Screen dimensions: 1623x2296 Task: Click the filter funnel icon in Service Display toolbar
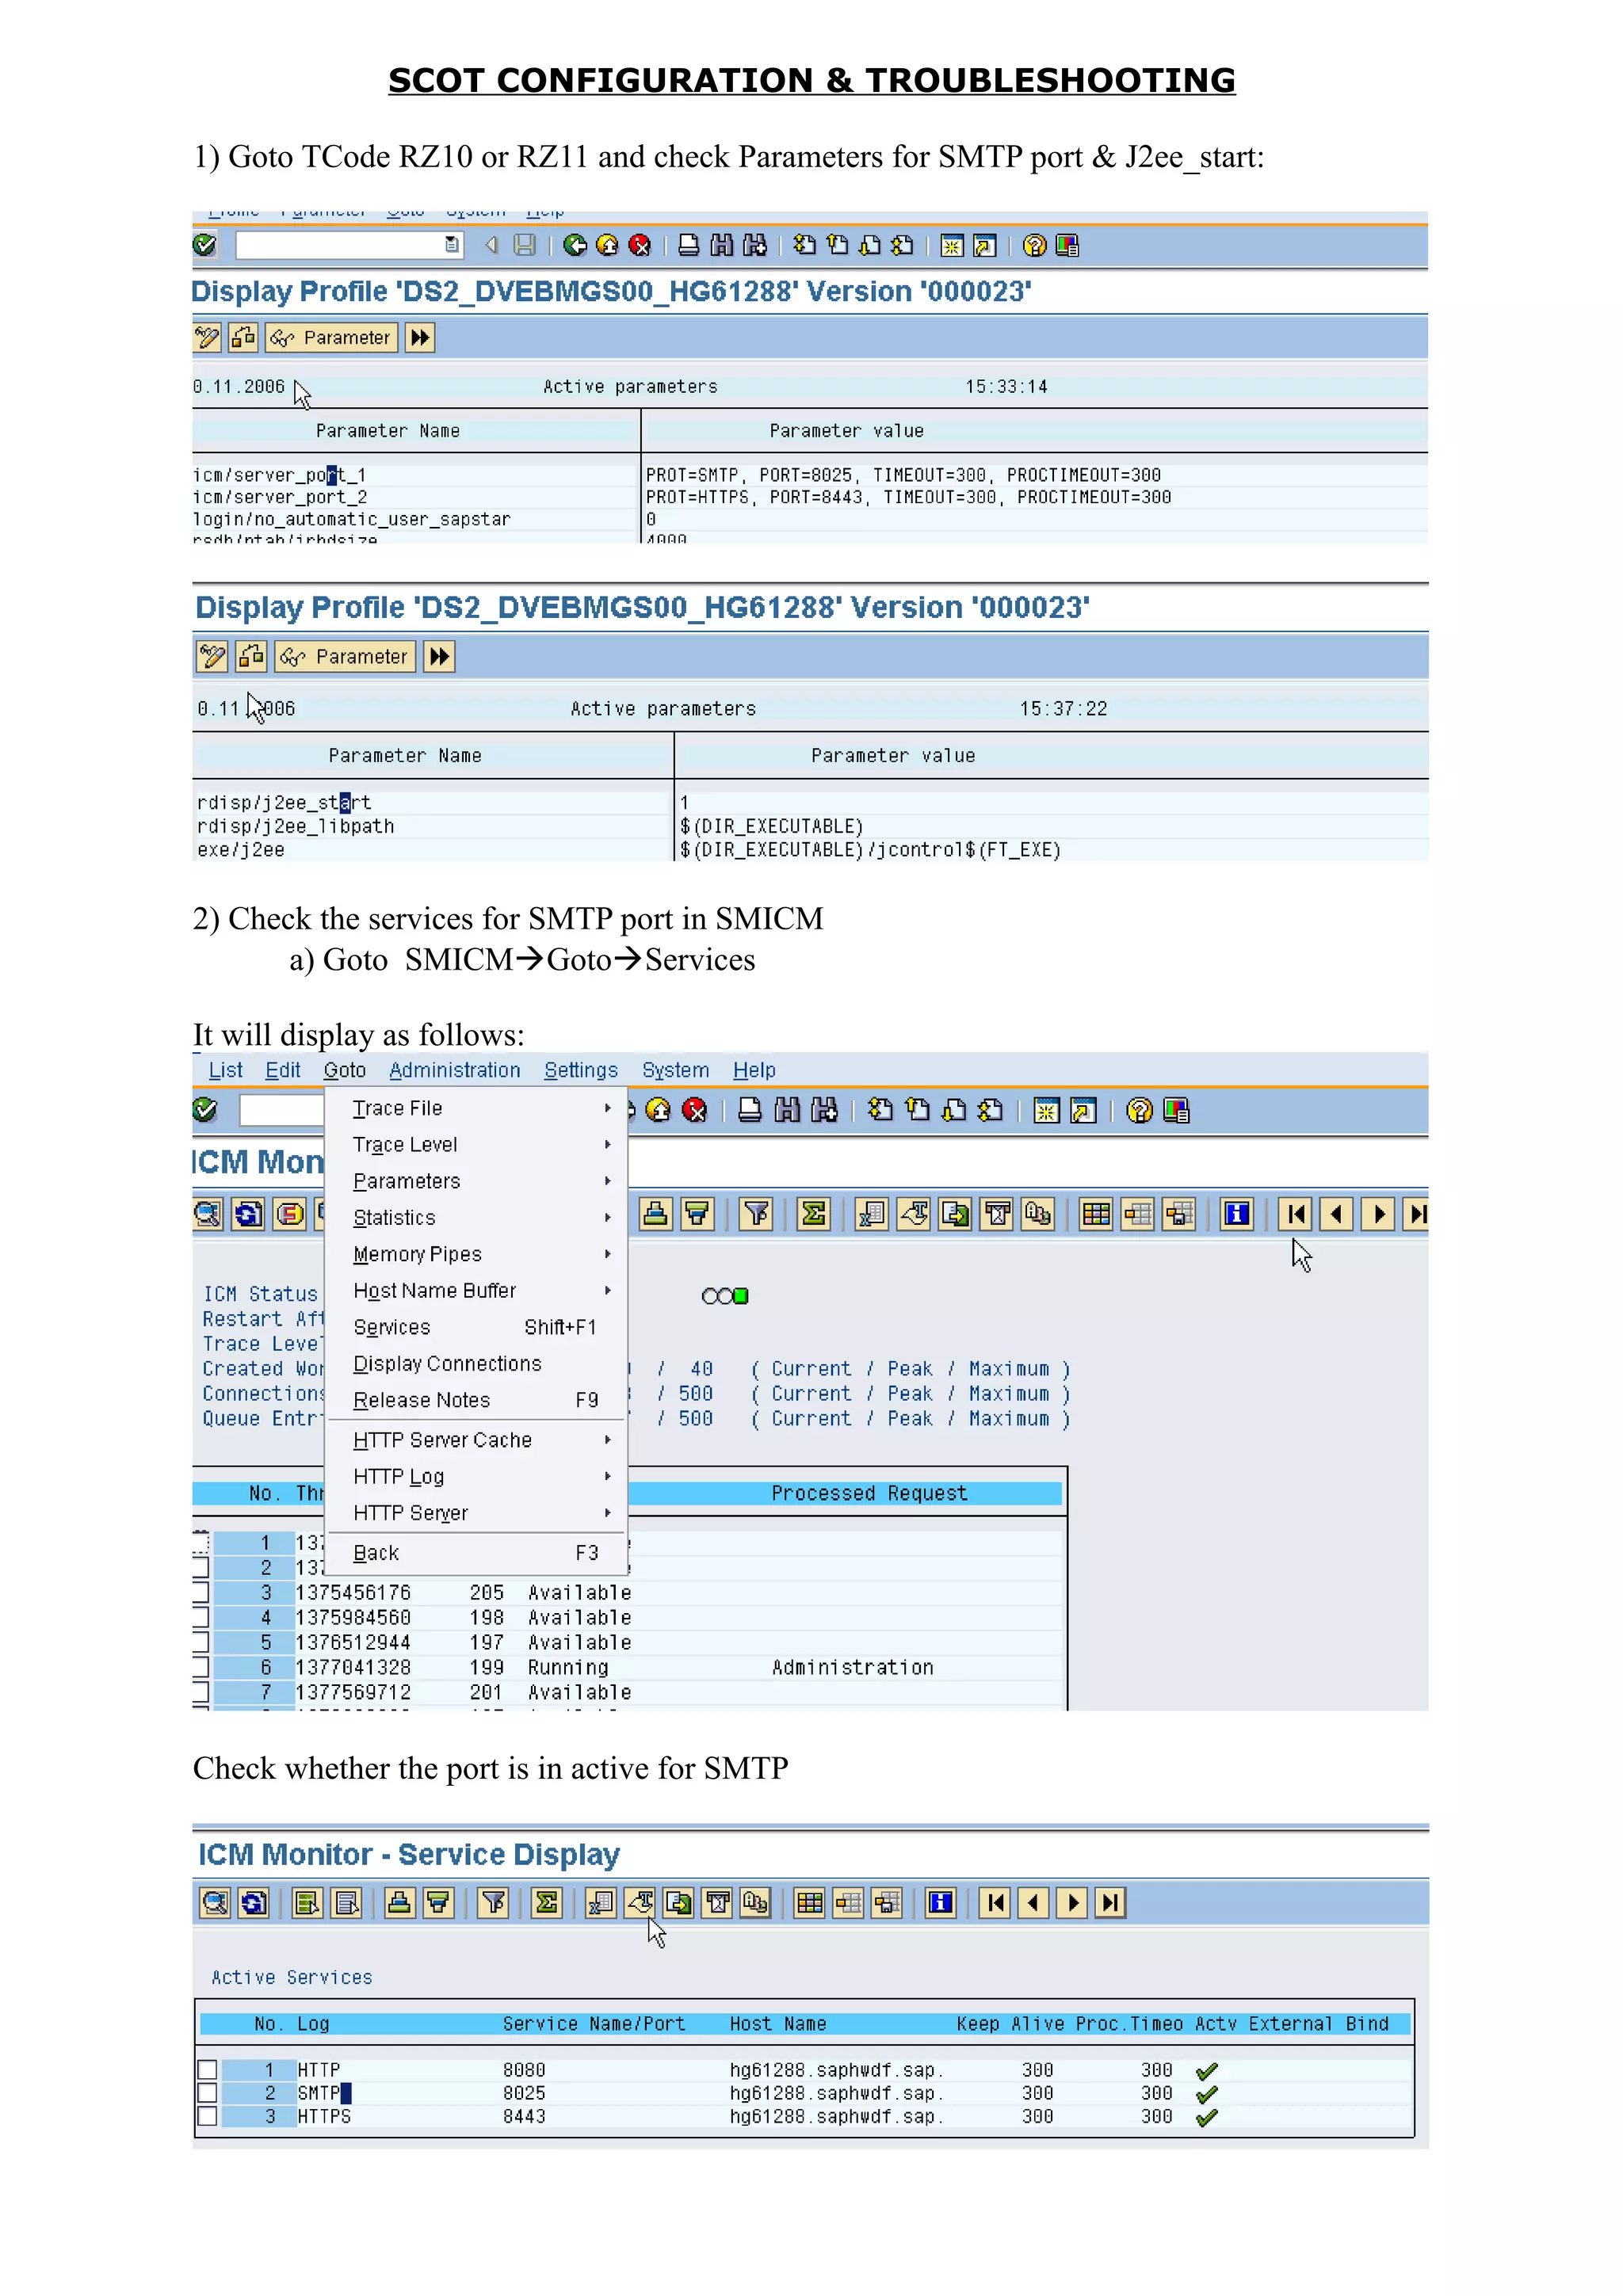coord(493,1902)
